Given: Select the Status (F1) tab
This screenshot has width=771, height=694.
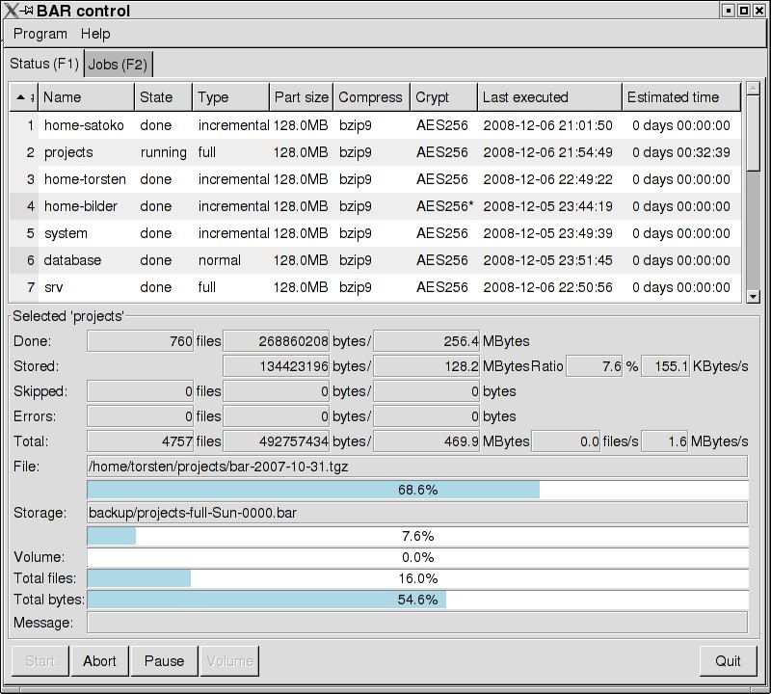Looking at the screenshot, I should 43,64.
